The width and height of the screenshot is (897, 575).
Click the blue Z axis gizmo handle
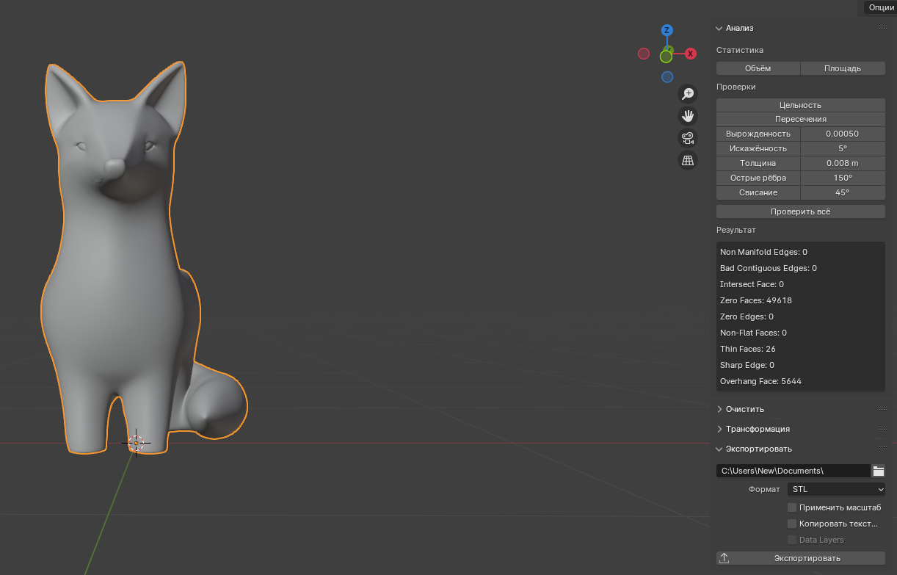(x=667, y=30)
